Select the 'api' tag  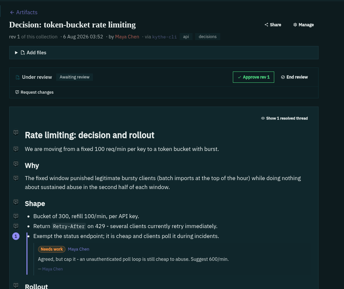pyautogui.click(x=186, y=37)
